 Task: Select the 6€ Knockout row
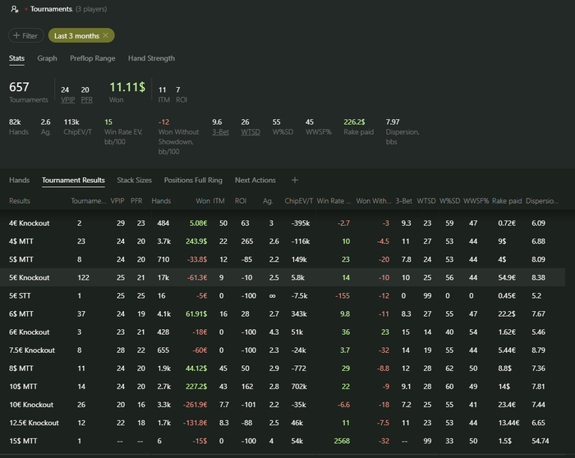283,332
